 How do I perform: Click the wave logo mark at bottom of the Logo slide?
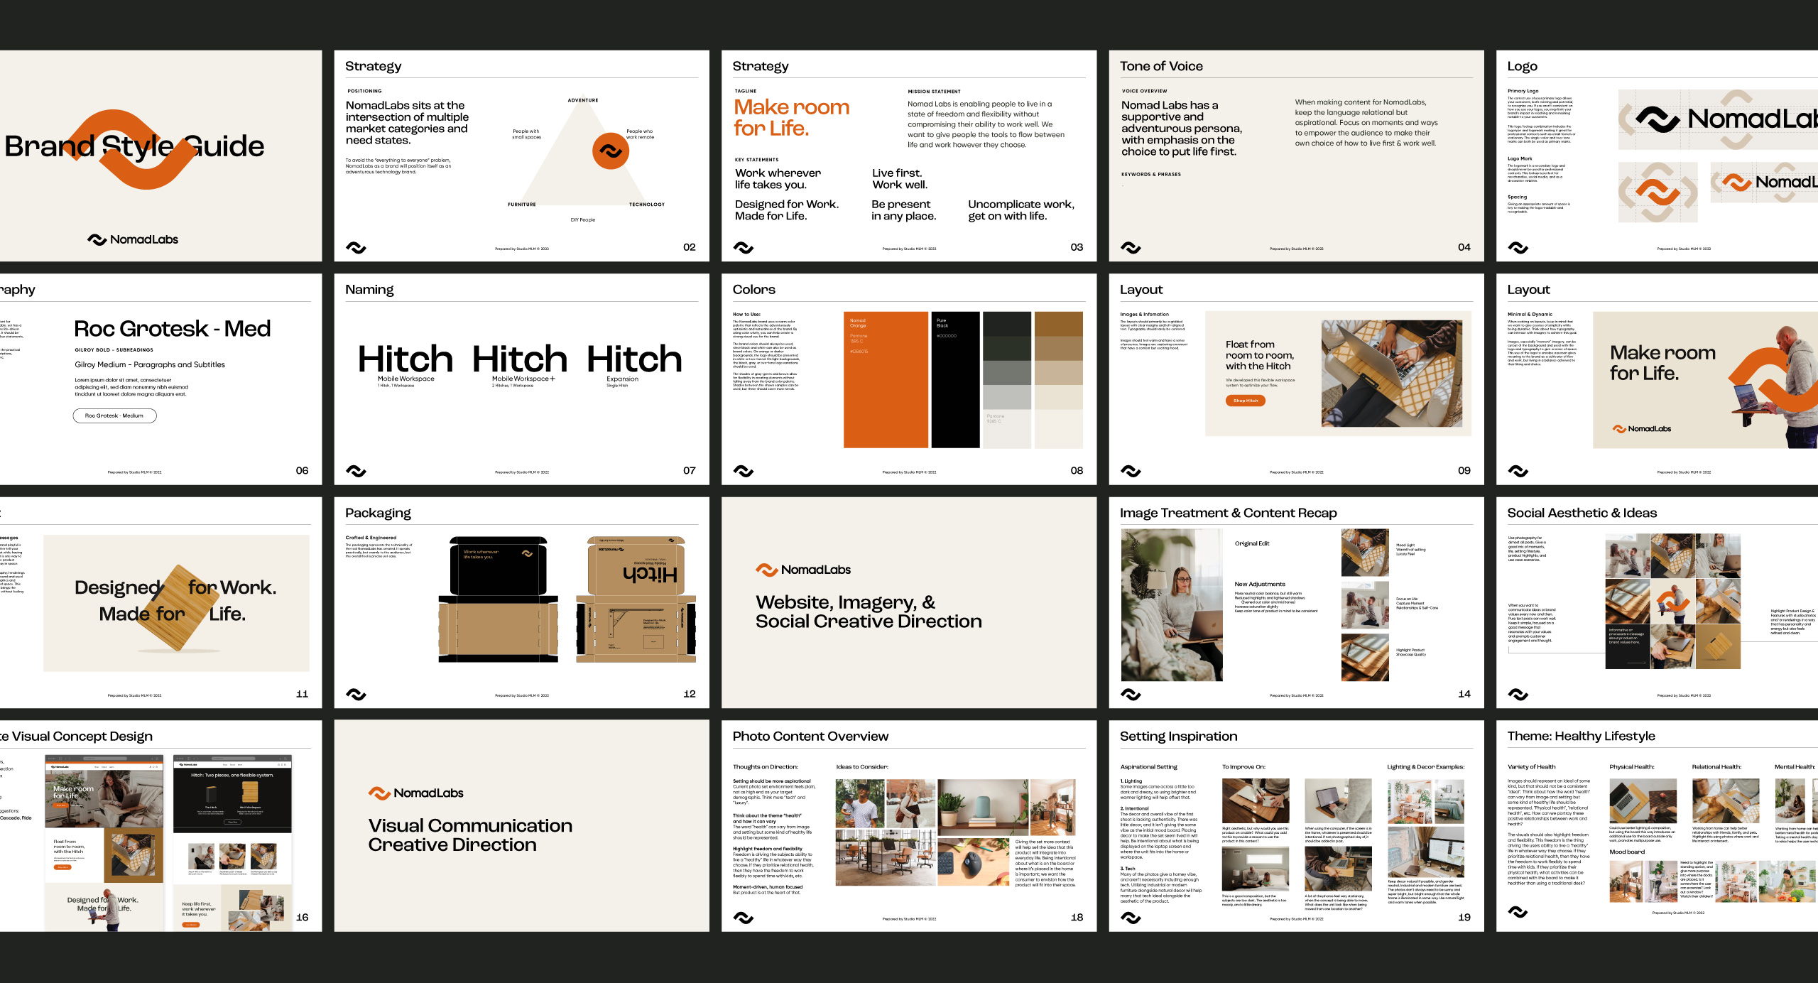[1518, 247]
